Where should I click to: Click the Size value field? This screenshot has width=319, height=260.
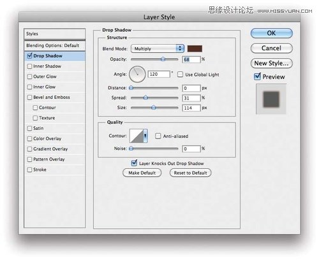[191, 108]
